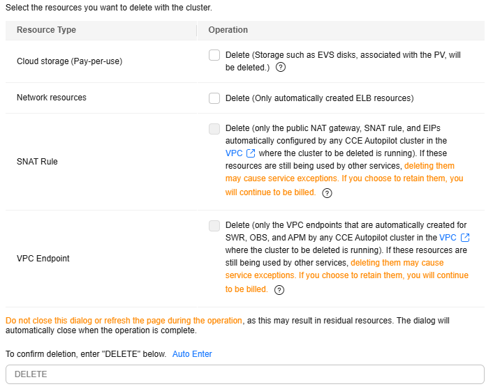The height and width of the screenshot is (389, 486).
Task: Click the Resource Type column header
Action: 46,30
